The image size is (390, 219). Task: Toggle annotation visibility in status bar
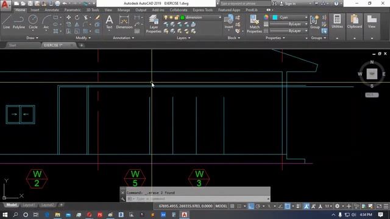tap(307, 206)
